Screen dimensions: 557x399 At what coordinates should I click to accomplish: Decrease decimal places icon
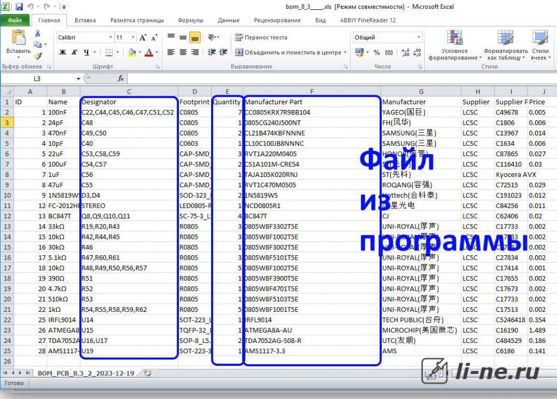point(417,52)
